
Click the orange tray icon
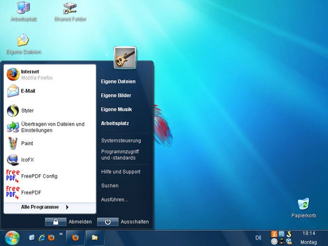coord(274,234)
